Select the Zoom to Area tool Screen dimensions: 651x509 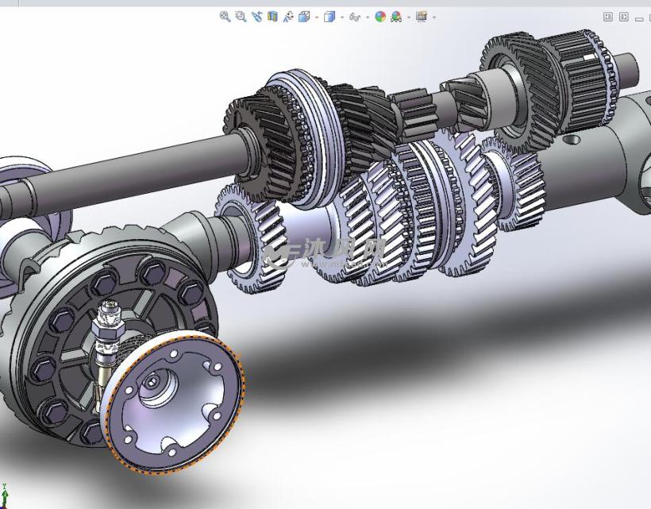coord(241,17)
